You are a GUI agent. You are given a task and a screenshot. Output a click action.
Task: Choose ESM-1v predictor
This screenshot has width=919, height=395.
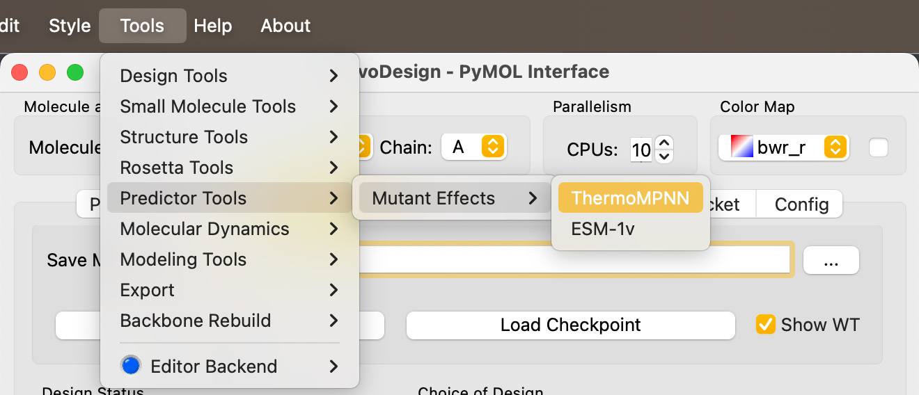click(x=631, y=229)
